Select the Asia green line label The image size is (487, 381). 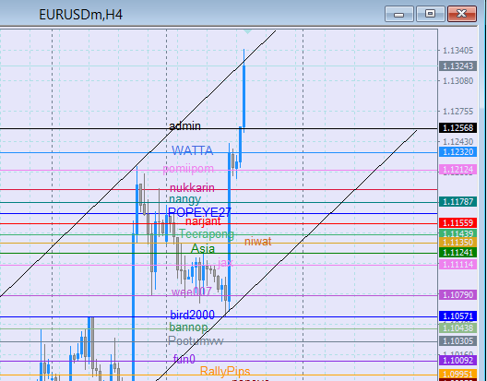pos(203,248)
